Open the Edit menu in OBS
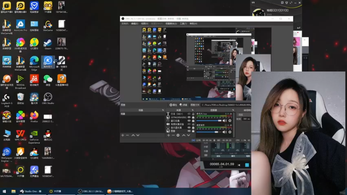This screenshot has height=195, width=347. tap(134, 24)
